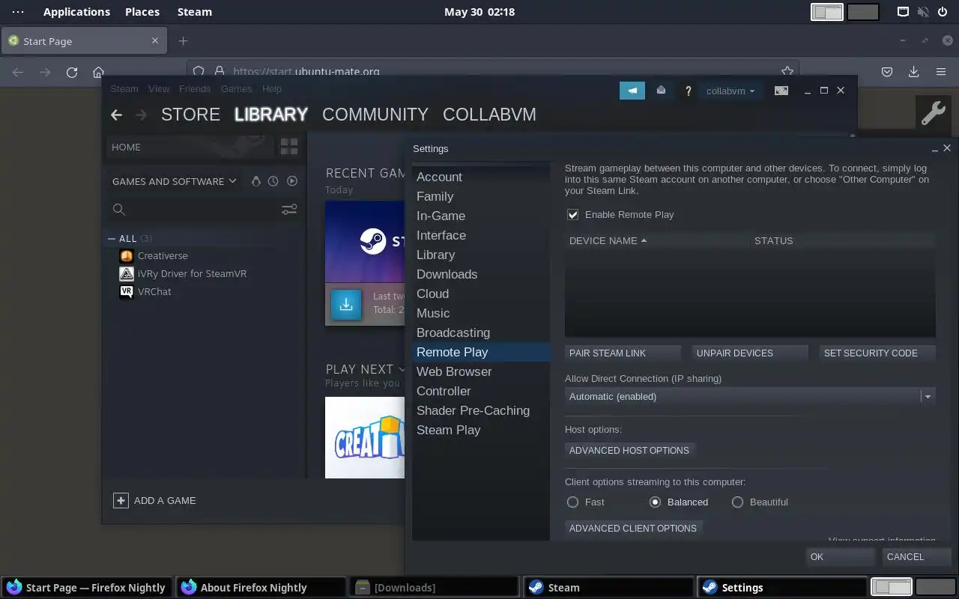Click Steam announcements megaphone icon
This screenshot has height=599, width=959.
point(632,91)
